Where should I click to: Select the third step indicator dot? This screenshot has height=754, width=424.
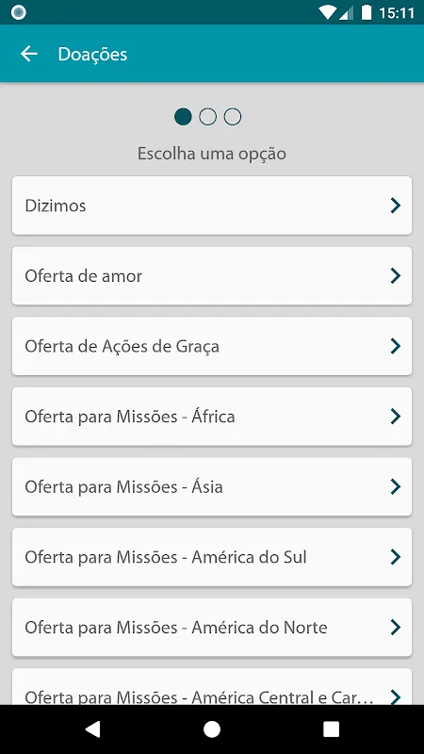coord(233,117)
